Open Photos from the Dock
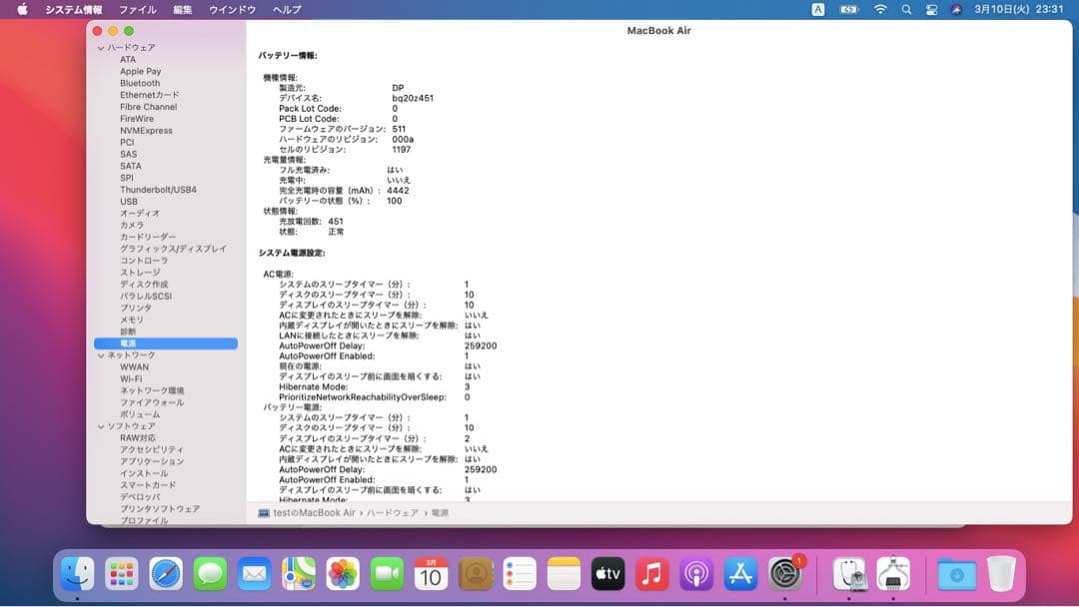 point(341,574)
